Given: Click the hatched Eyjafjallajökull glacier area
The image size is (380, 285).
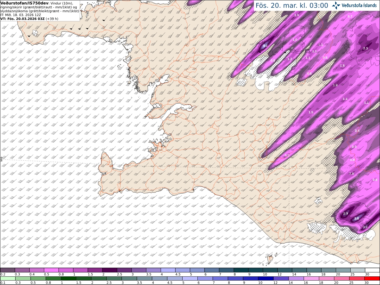Looking at the screenshot, I should click(317, 228).
